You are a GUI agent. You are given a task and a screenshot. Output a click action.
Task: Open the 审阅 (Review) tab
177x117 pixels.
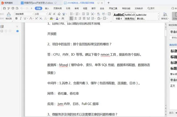[77, 8]
